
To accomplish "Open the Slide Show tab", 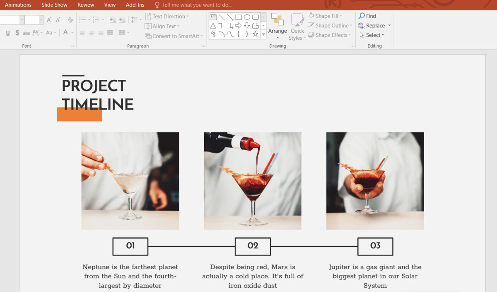I will (x=54, y=5).
